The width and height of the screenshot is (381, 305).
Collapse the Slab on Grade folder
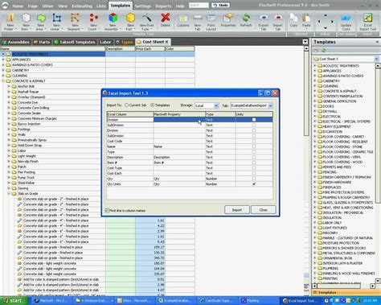click(x=9, y=193)
